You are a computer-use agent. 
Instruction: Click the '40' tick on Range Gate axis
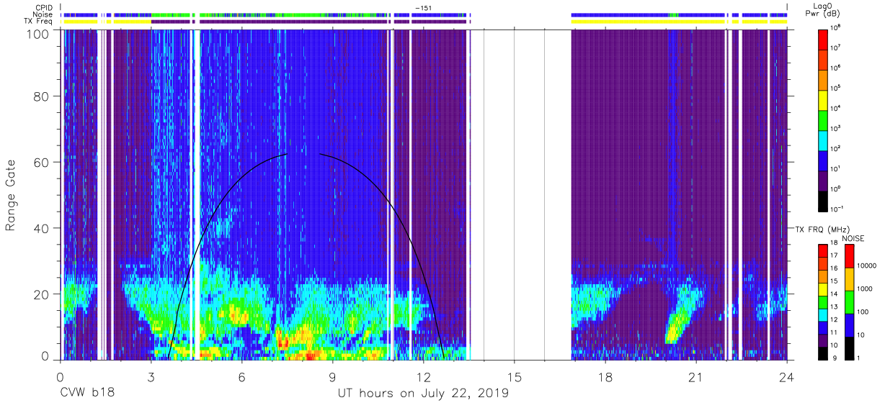[x=43, y=228]
